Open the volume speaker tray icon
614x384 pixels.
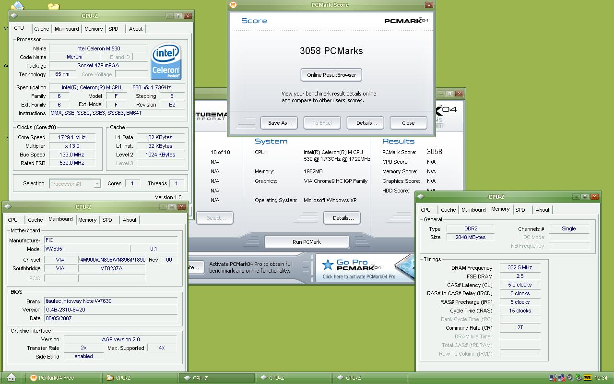[x=570, y=378]
